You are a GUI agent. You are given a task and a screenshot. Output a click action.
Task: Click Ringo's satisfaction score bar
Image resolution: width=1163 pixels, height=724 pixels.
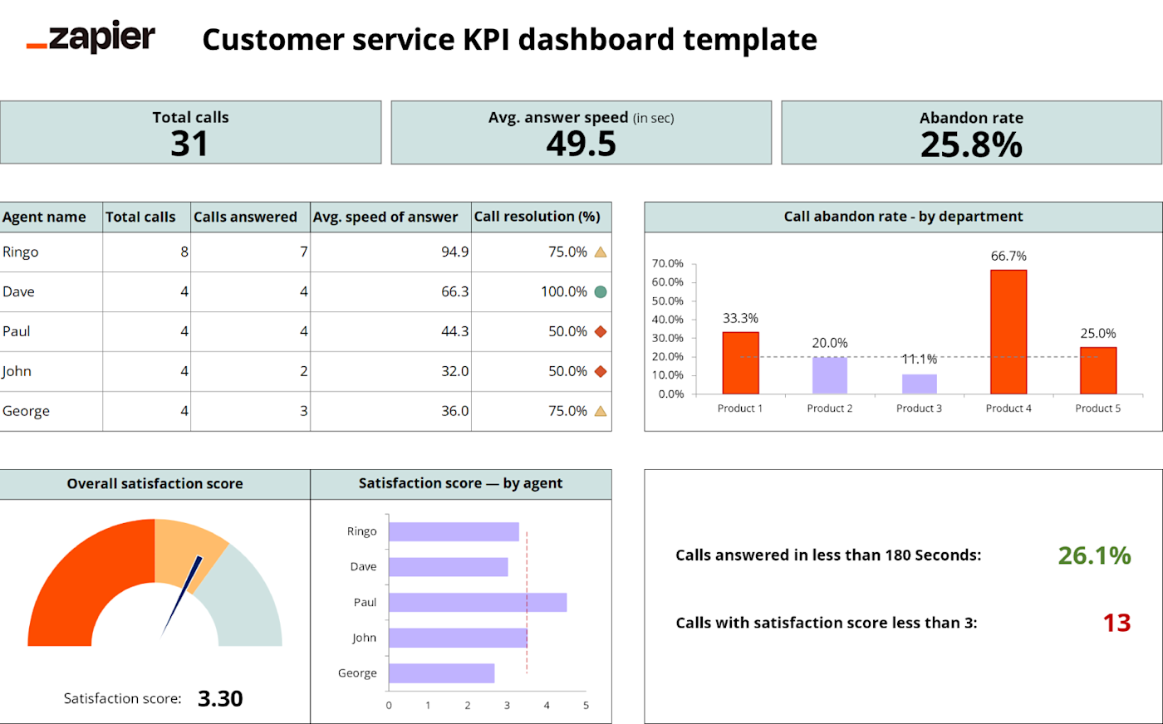[454, 531]
